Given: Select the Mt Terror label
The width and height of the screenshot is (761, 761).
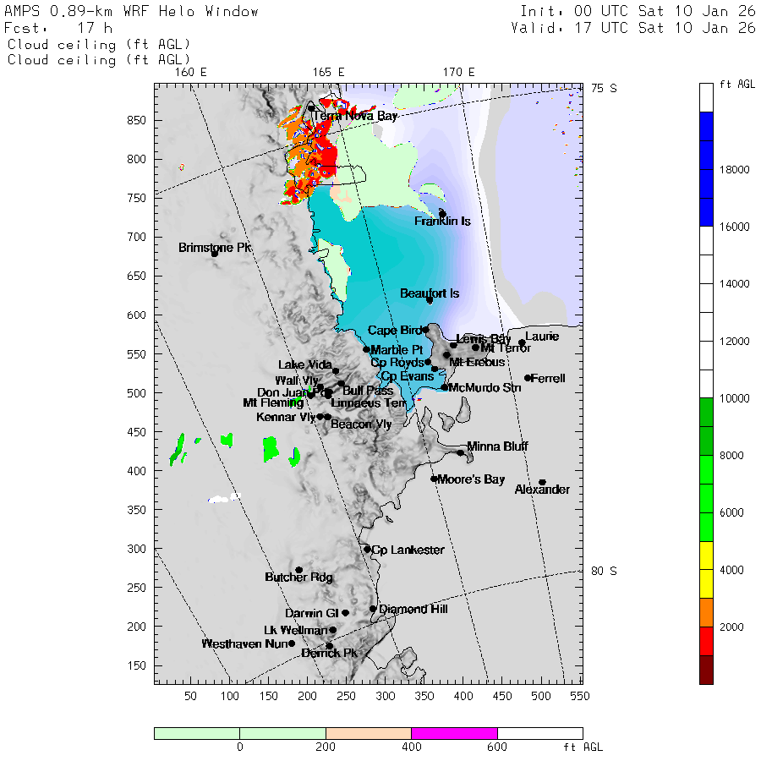Looking at the screenshot, I should click(506, 348).
